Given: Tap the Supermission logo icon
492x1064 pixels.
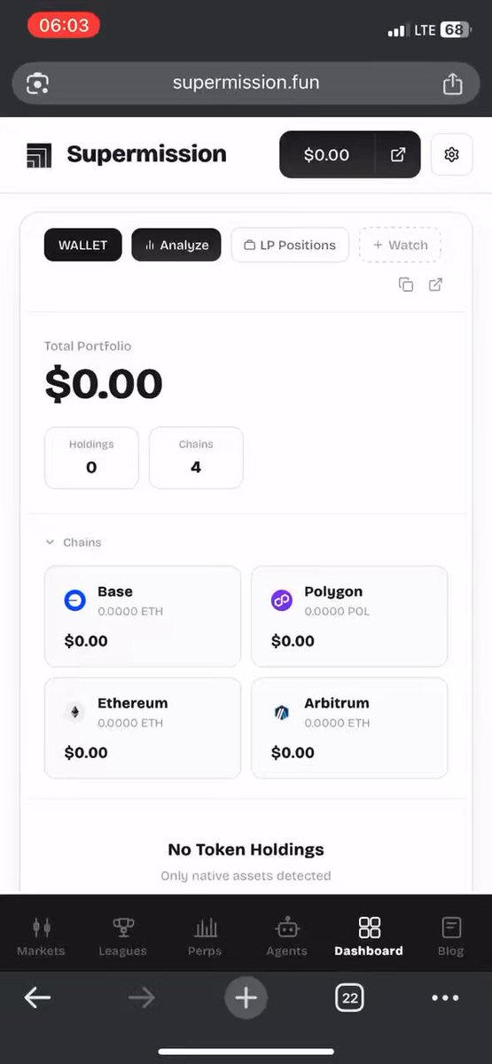Looking at the screenshot, I should (x=39, y=155).
